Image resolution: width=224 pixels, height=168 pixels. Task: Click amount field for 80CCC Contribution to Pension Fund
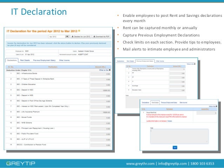click(x=100, y=145)
